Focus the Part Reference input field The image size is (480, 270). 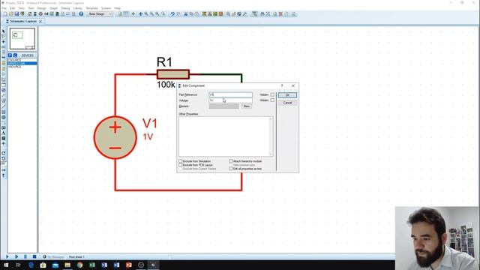(x=230, y=94)
